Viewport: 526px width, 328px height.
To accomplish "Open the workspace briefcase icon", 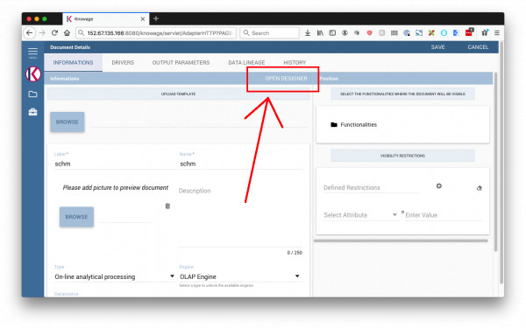I will (x=32, y=112).
